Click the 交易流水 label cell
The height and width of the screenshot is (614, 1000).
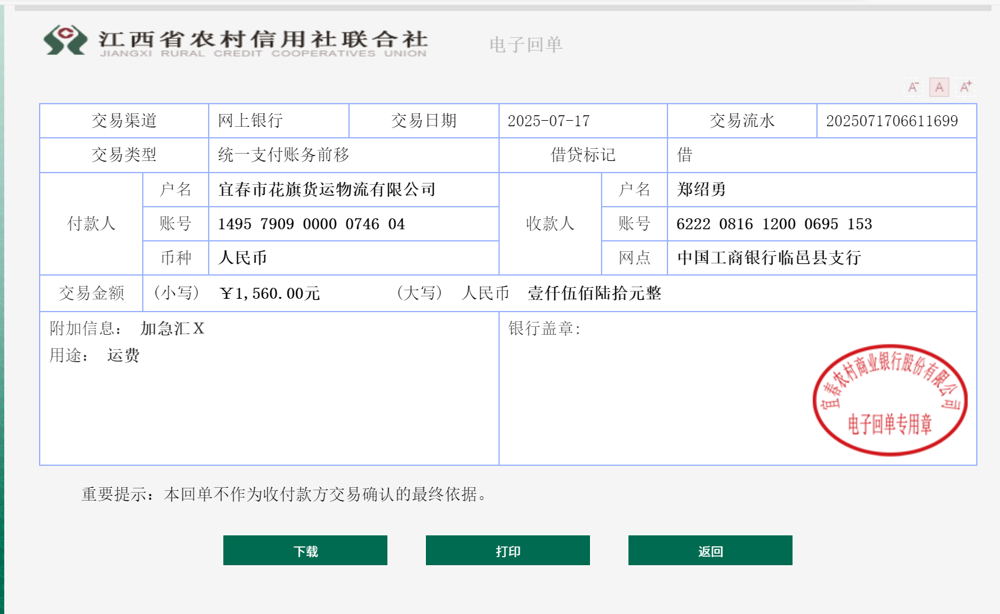pyautogui.click(x=743, y=121)
